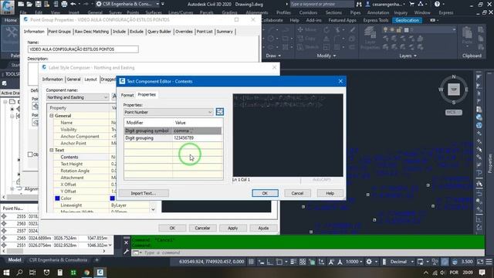Open Raw Desc Matching tab

point(92,32)
